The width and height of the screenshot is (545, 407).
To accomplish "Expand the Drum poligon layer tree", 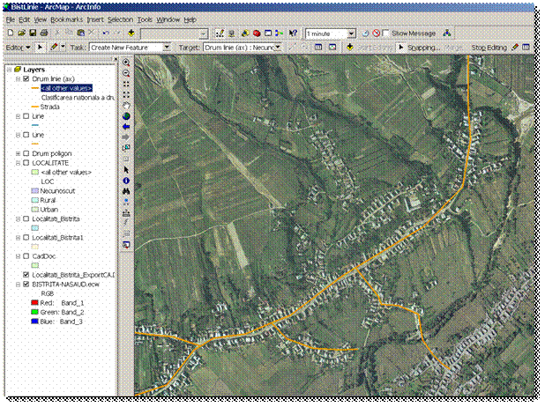I will pos(18,153).
